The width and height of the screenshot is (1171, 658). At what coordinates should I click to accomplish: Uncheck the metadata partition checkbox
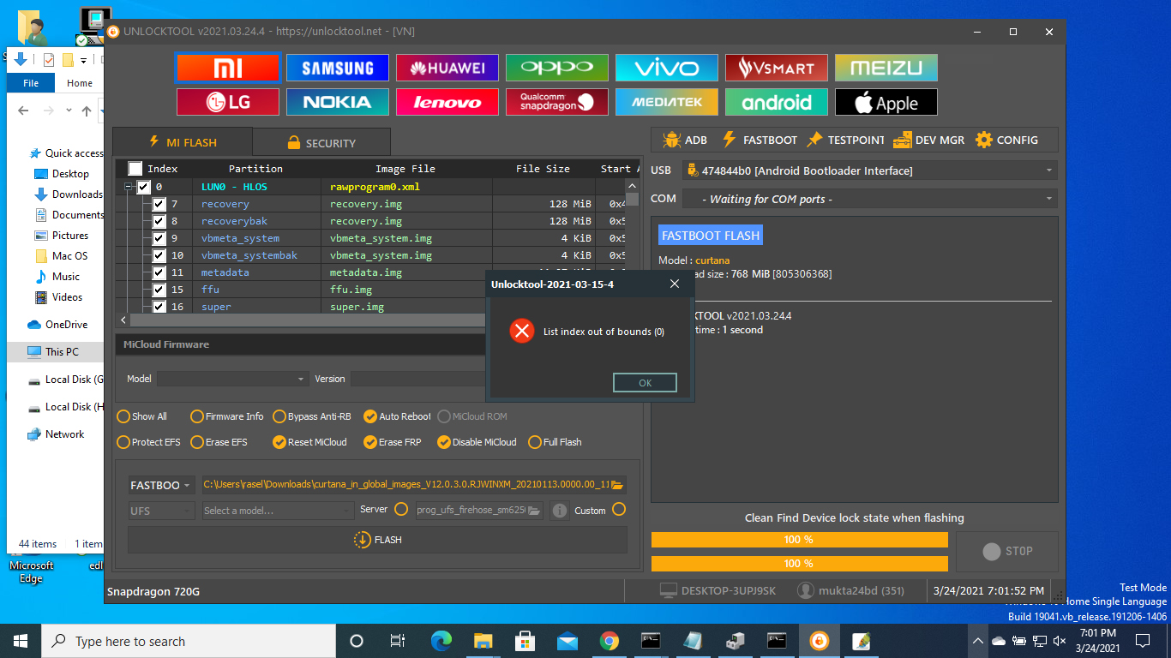click(x=159, y=272)
